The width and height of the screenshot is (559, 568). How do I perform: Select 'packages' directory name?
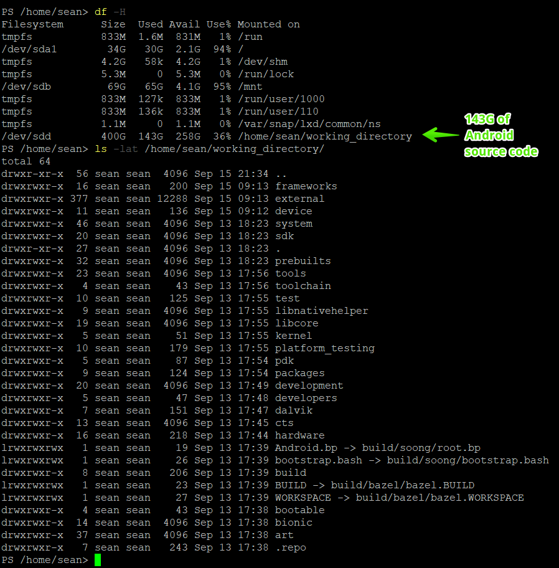(x=300, y=373)
